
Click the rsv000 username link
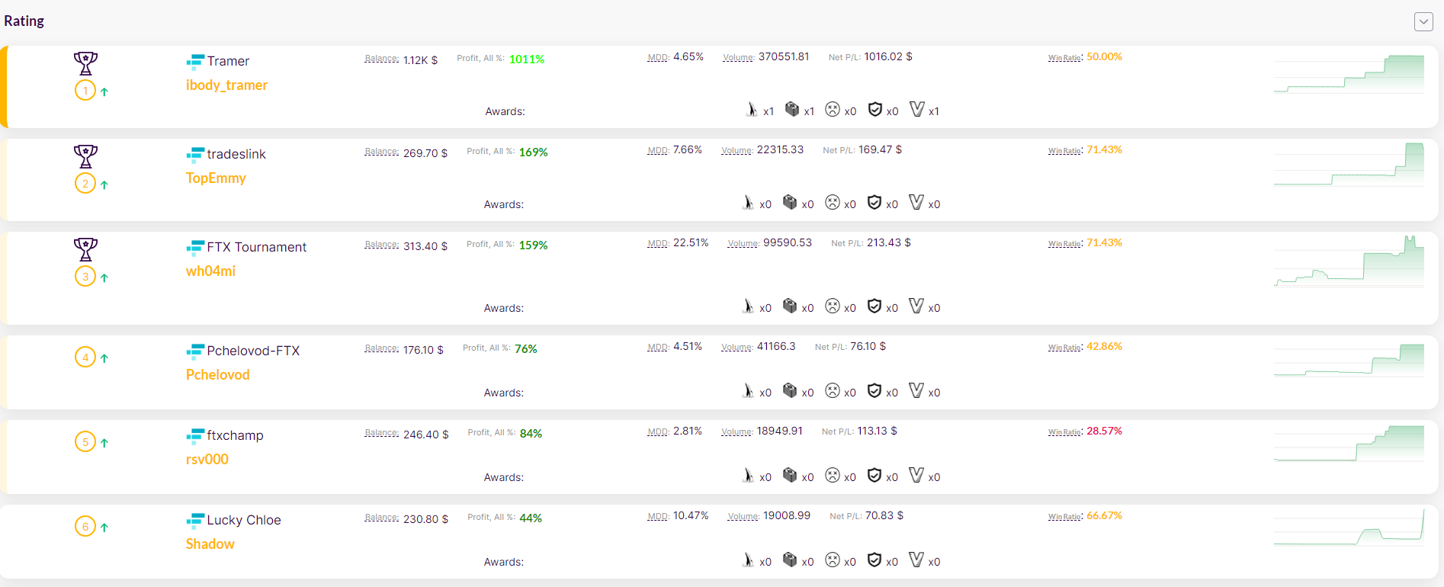pyautogui.click(x=207, y=460)
